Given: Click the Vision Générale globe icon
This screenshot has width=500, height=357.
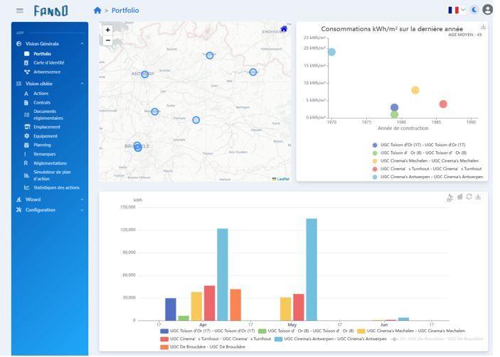Looking at the screenshot, I should click(18, 43).
